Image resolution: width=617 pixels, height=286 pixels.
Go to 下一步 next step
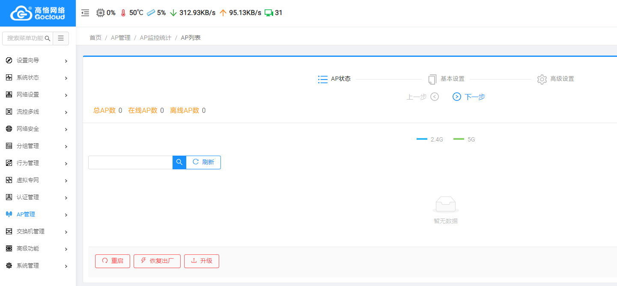coord(469,97)
